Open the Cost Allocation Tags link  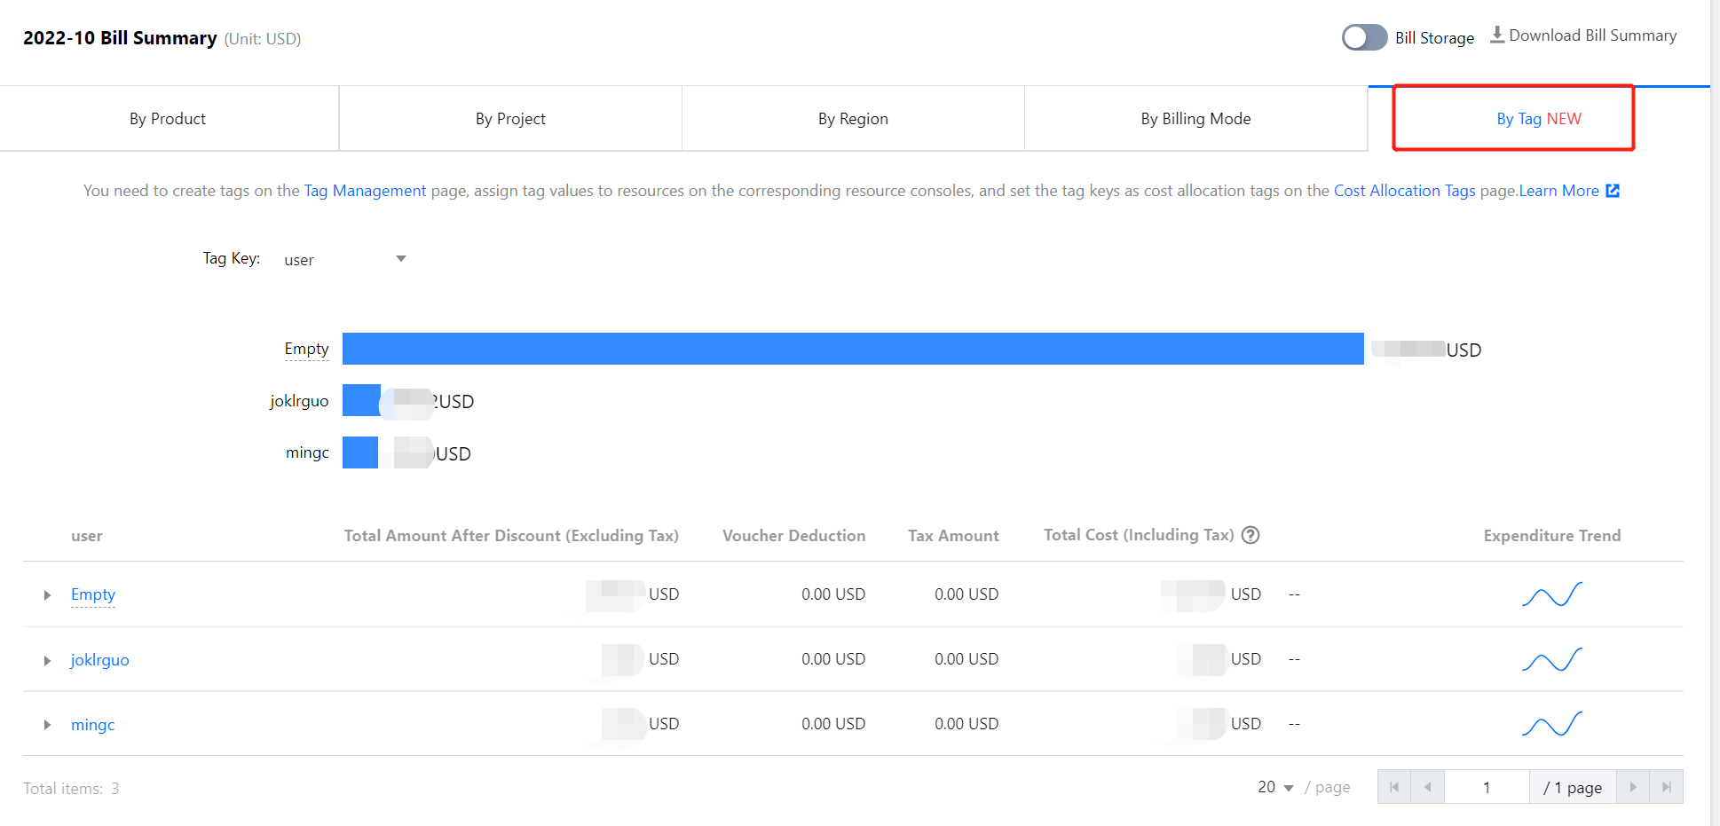pyautogui.click(x=1404, y=191)
